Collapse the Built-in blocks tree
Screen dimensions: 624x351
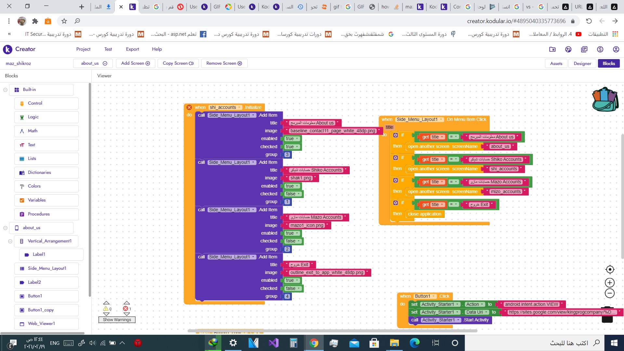click(x=5, y=90)
